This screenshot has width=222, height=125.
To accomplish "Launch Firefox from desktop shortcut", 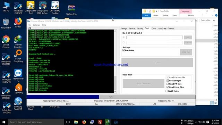I will [x=18, y=23].
